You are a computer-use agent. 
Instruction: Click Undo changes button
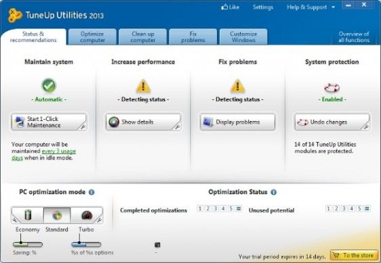[x=332, y=122]
